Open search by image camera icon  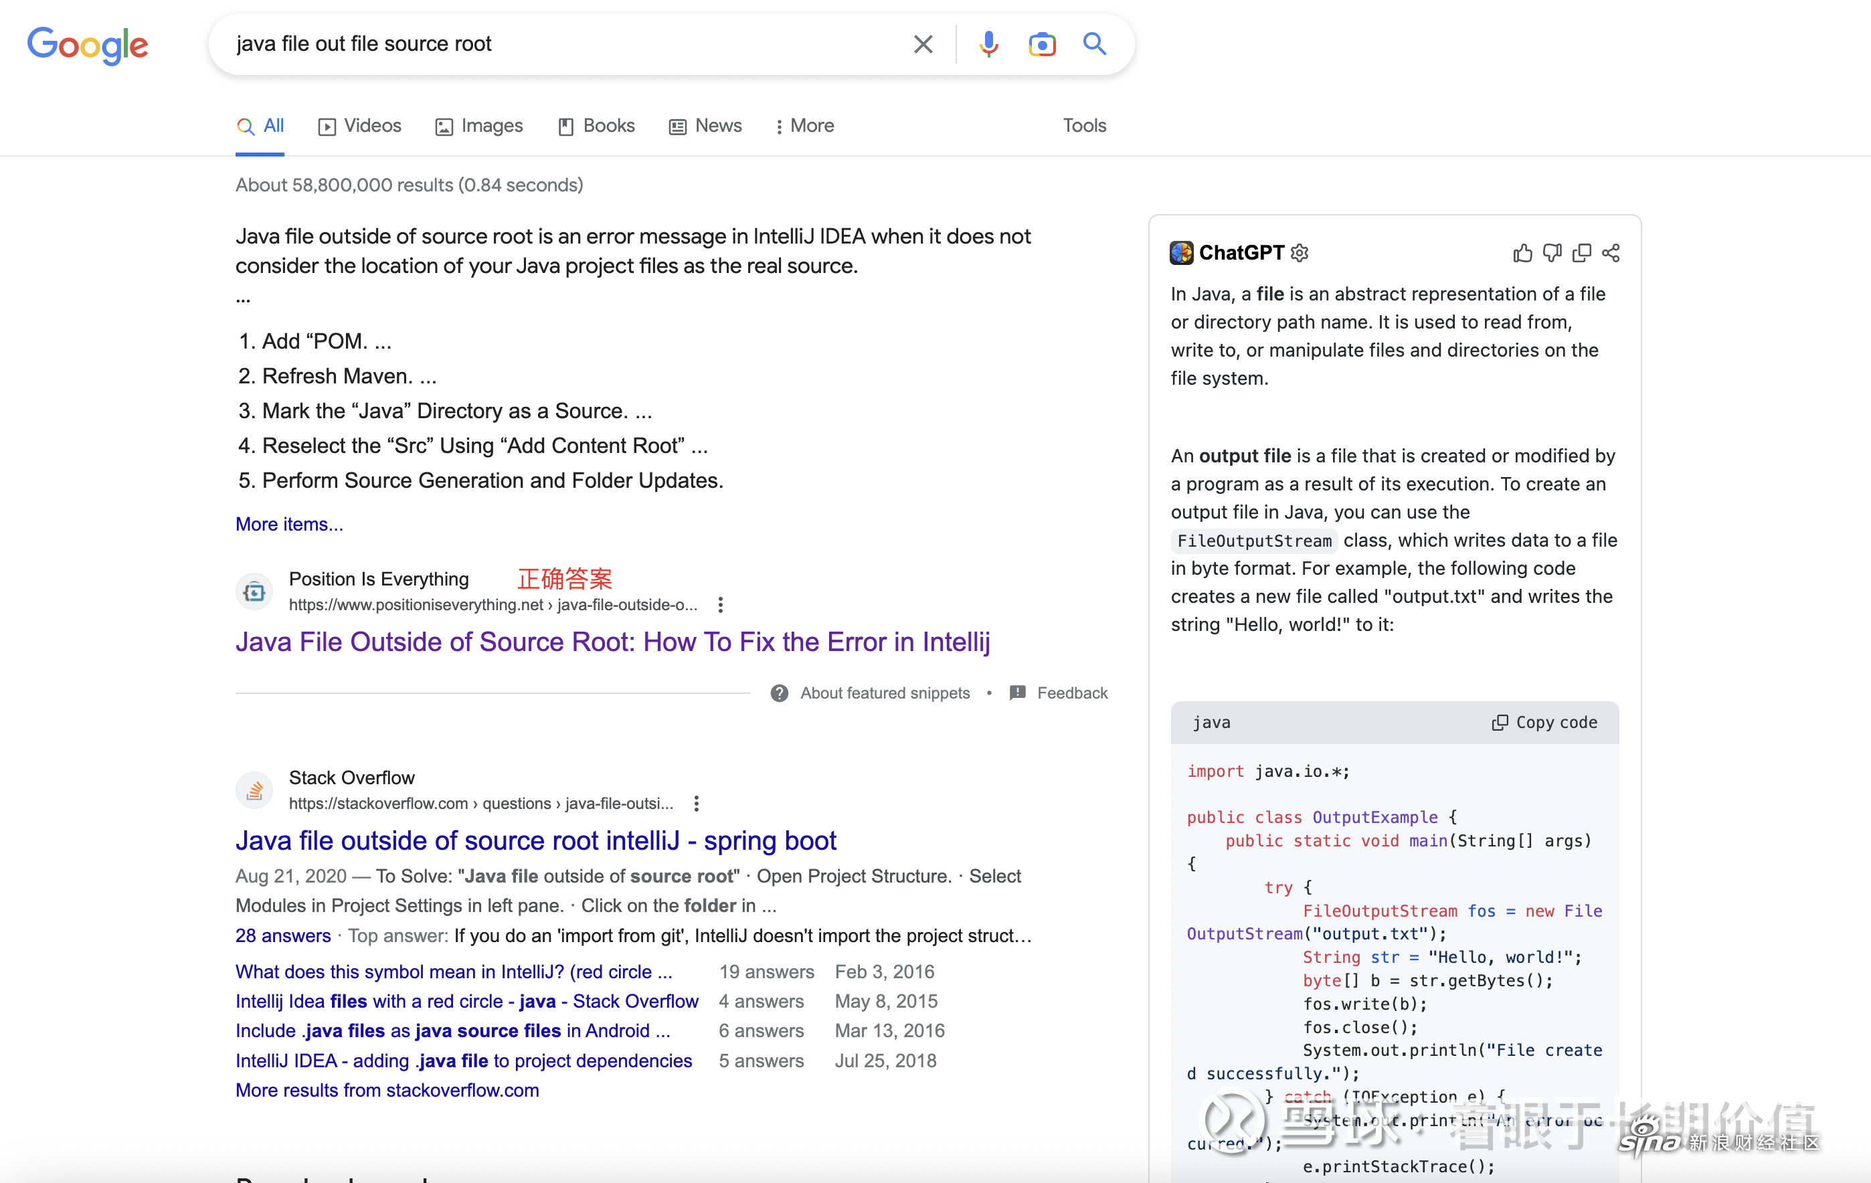pos(1042,44)
